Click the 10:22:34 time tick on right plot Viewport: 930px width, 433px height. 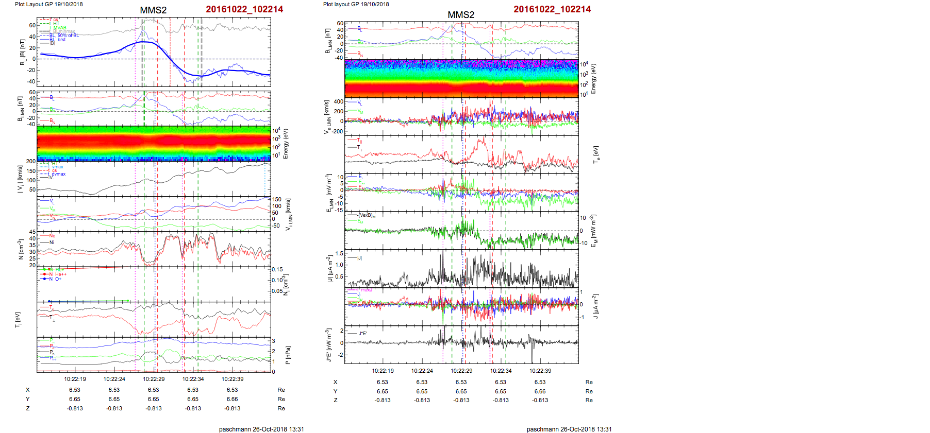point(501,371)
